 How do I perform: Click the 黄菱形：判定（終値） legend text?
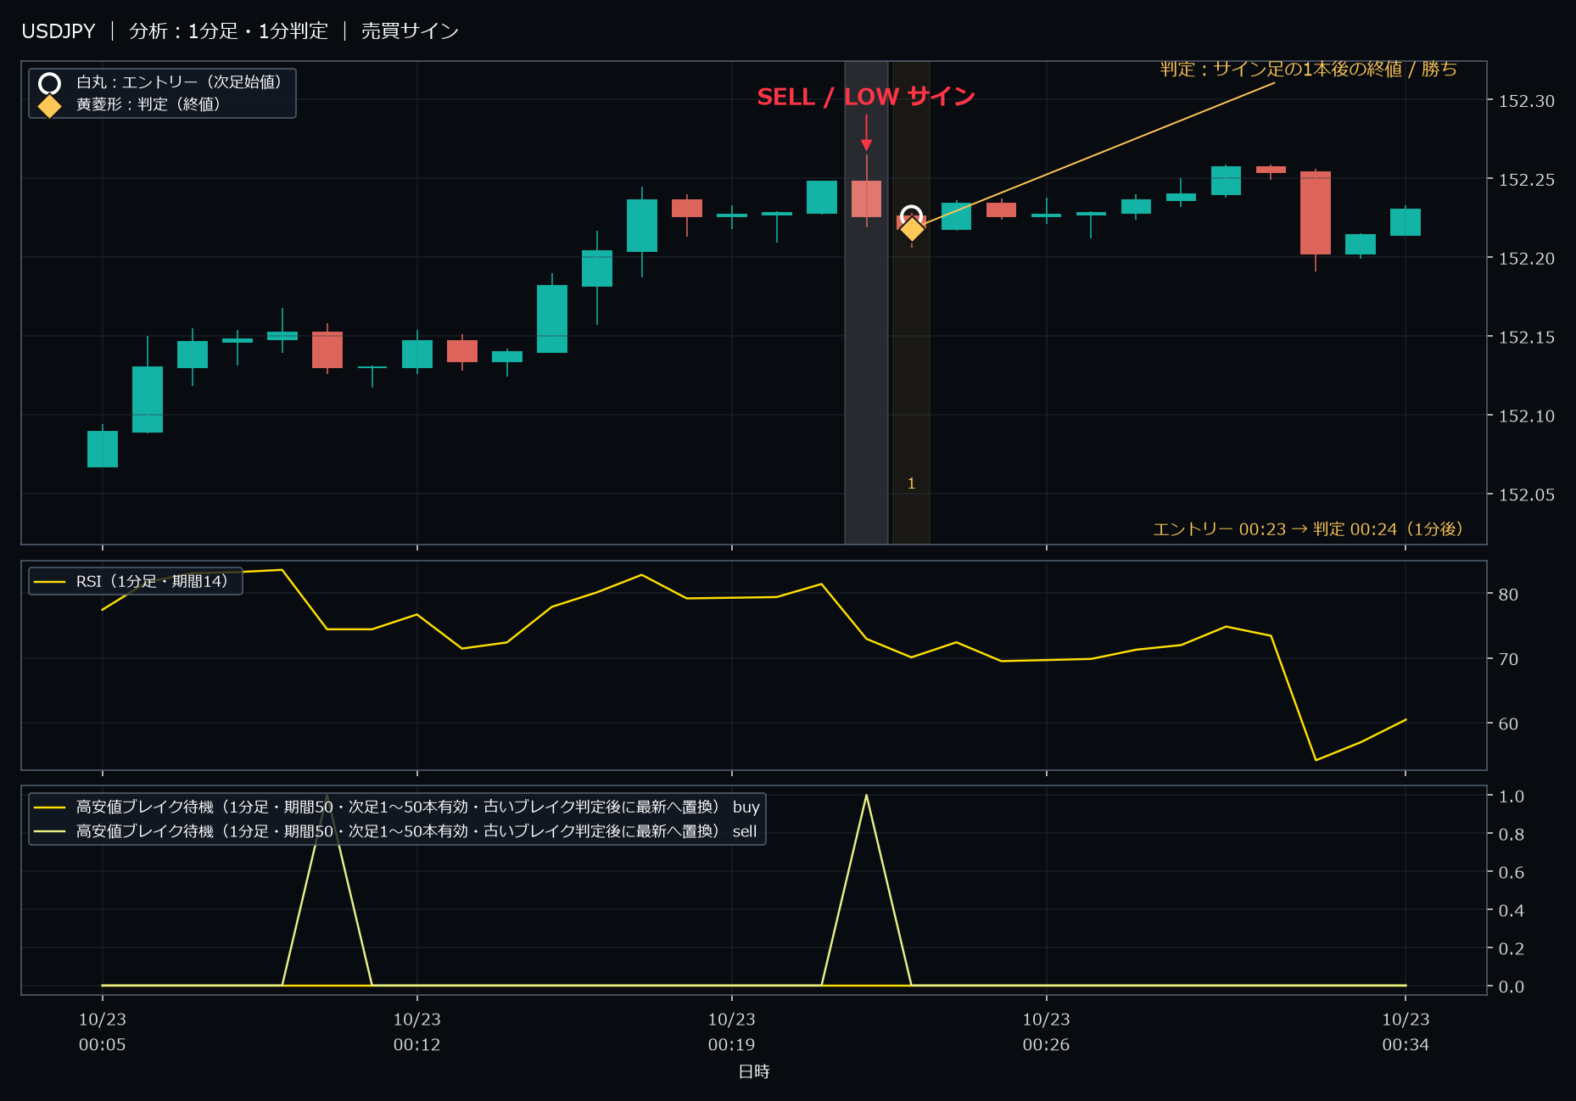point(148,104)
